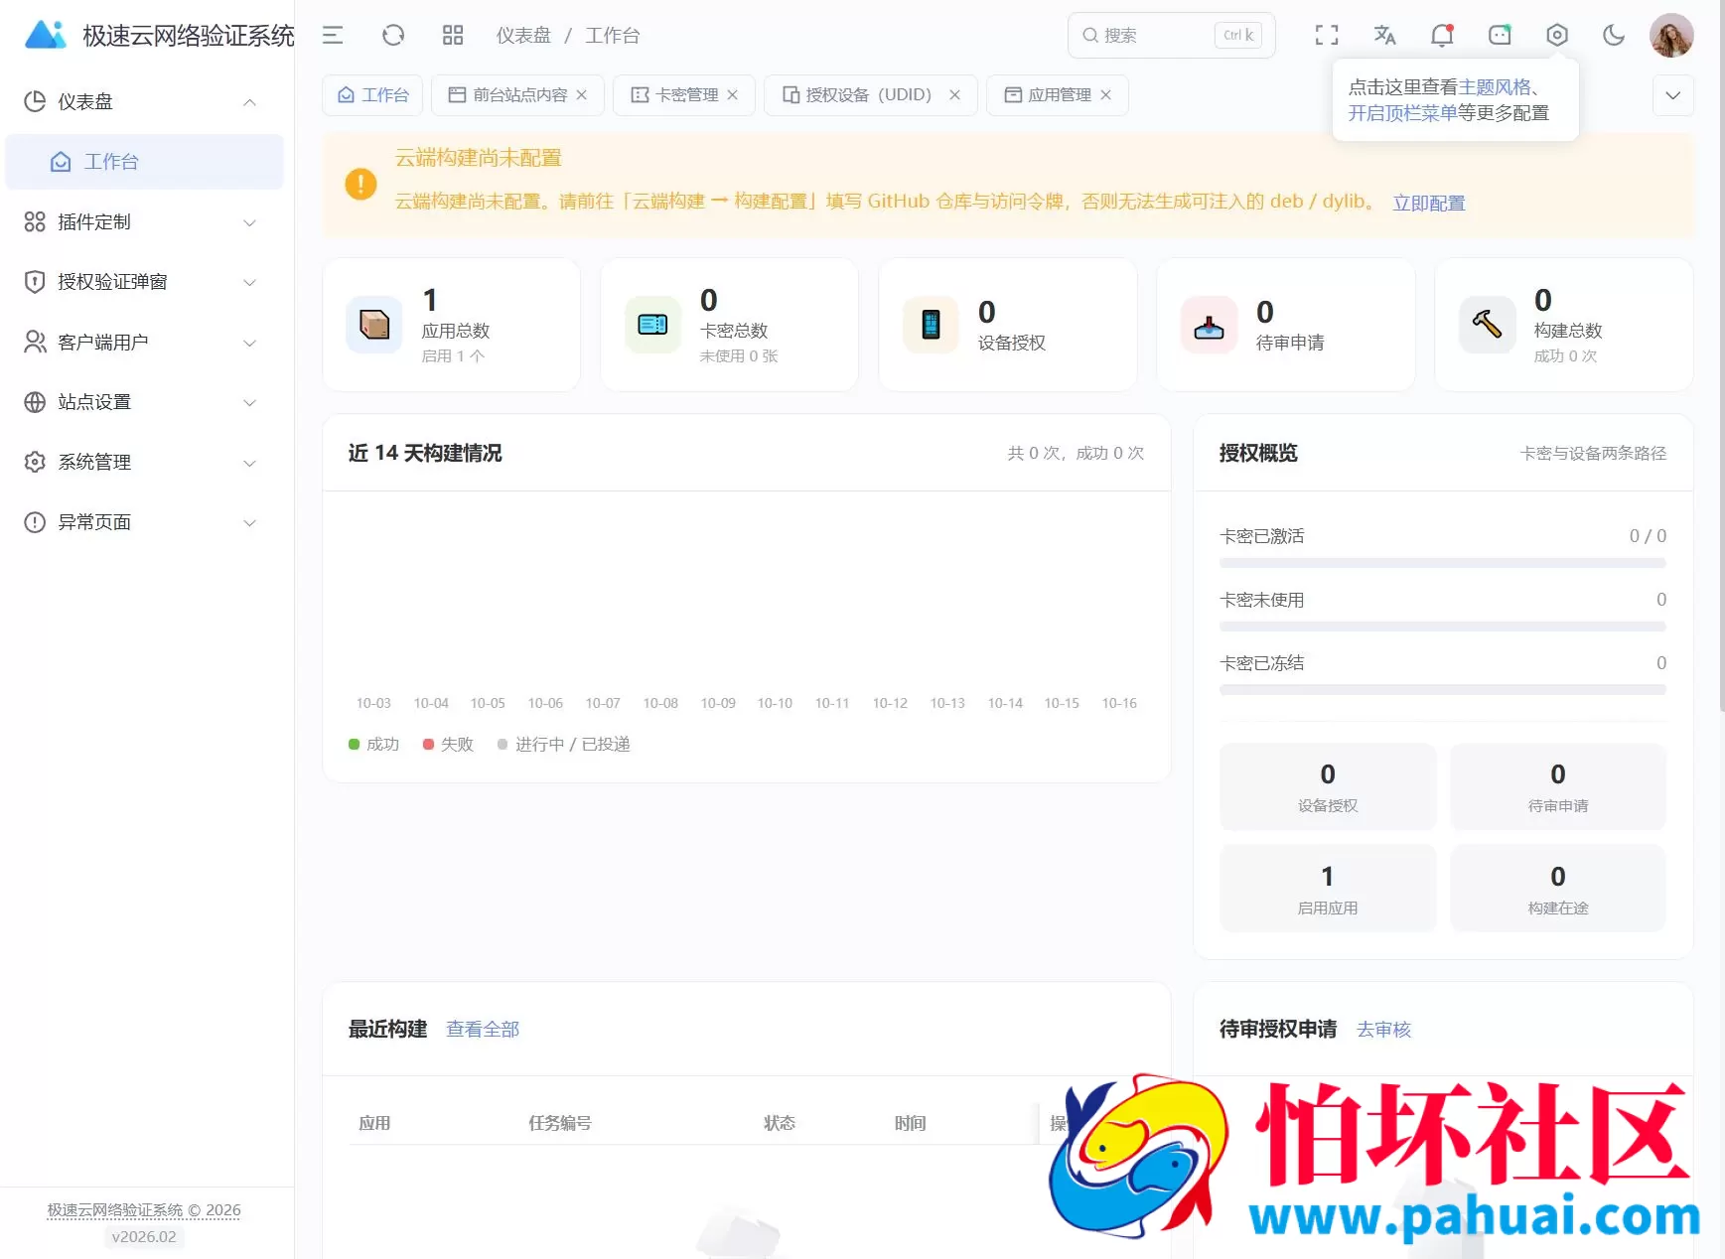Open the language translation icon
Image resolution: width=1725 pixels, height=1259 pixels.
click(1384, 36)
